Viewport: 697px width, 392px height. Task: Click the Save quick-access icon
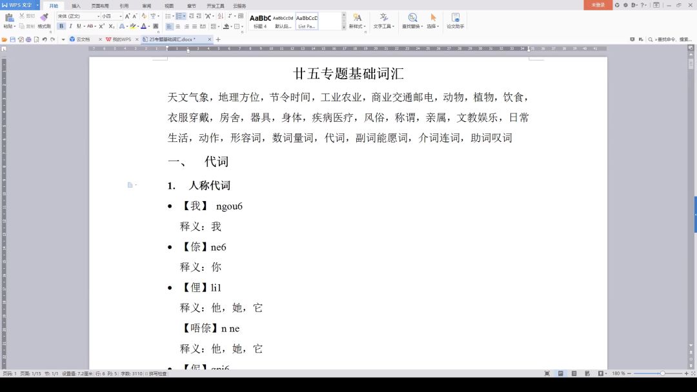pos(12,39)
